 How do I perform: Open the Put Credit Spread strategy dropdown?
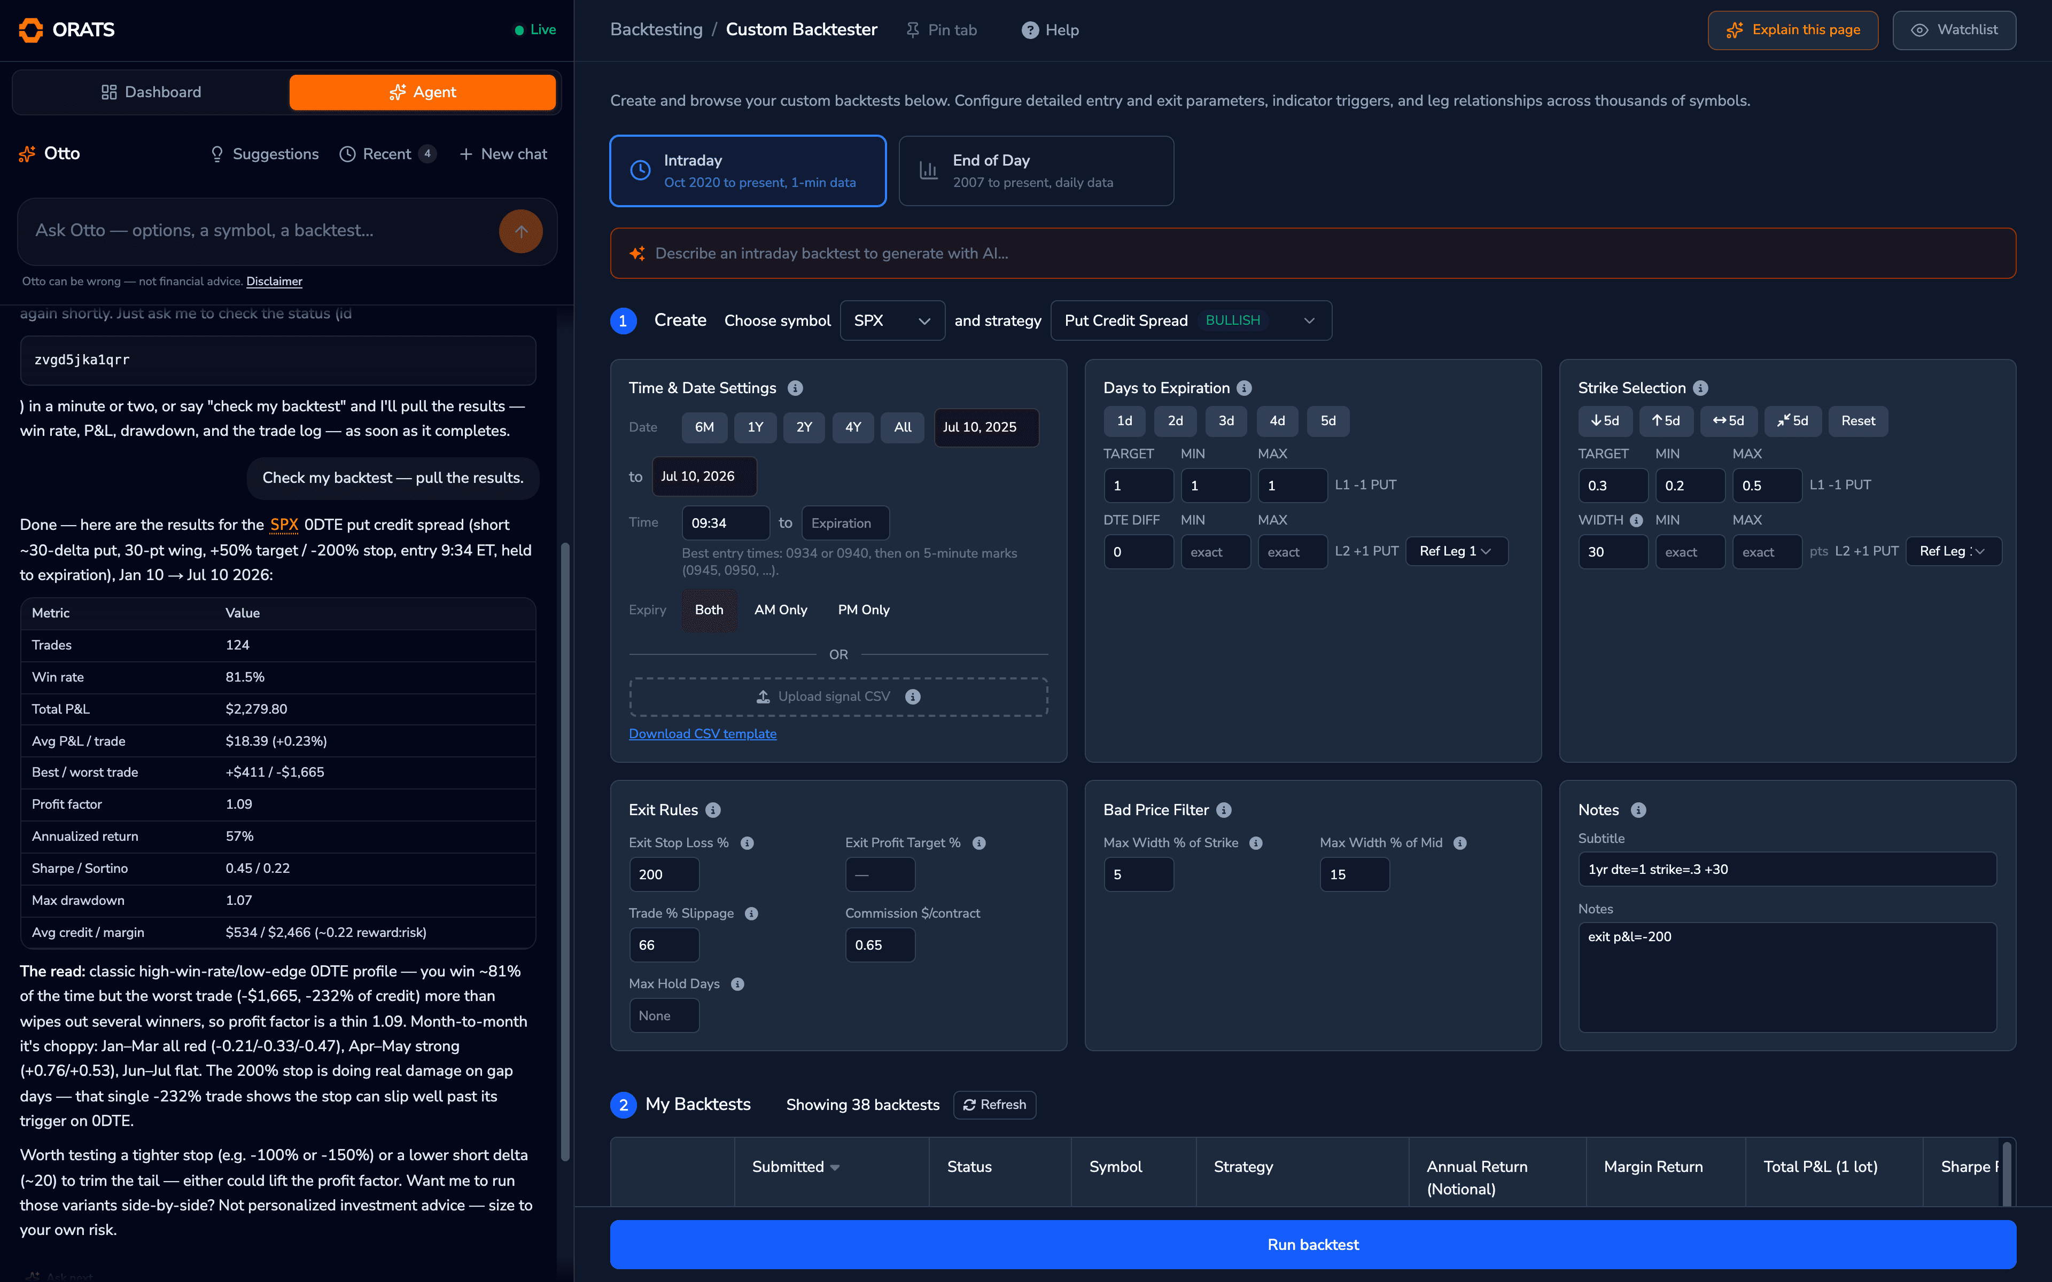click(x=1191, y=320)
